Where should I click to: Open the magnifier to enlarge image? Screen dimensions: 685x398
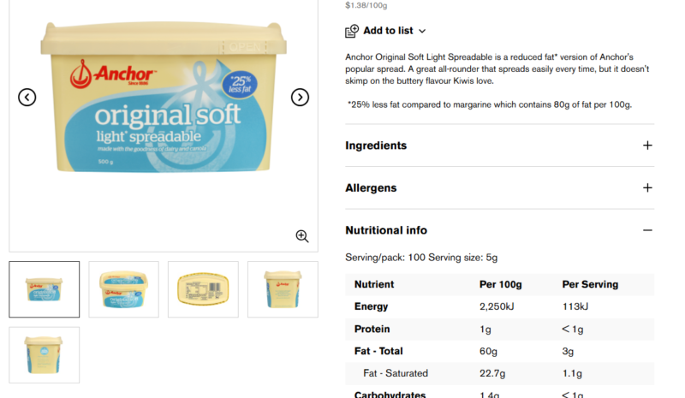tap(302, 236)
